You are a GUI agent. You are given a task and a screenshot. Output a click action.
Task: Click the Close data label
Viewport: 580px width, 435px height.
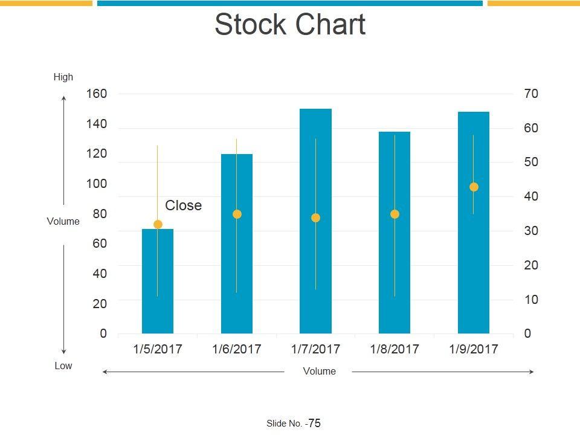pos(183,206)
